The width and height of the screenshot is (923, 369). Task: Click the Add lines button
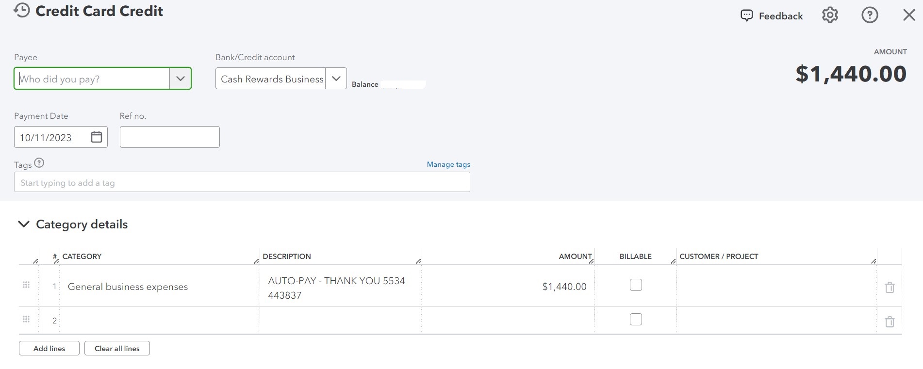tap(49, 348)
